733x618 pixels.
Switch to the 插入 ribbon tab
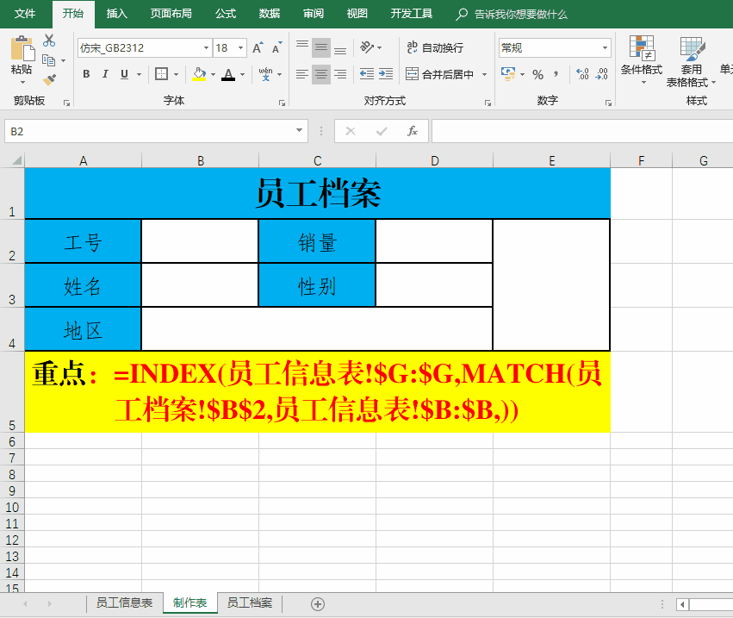click(116, 14)
